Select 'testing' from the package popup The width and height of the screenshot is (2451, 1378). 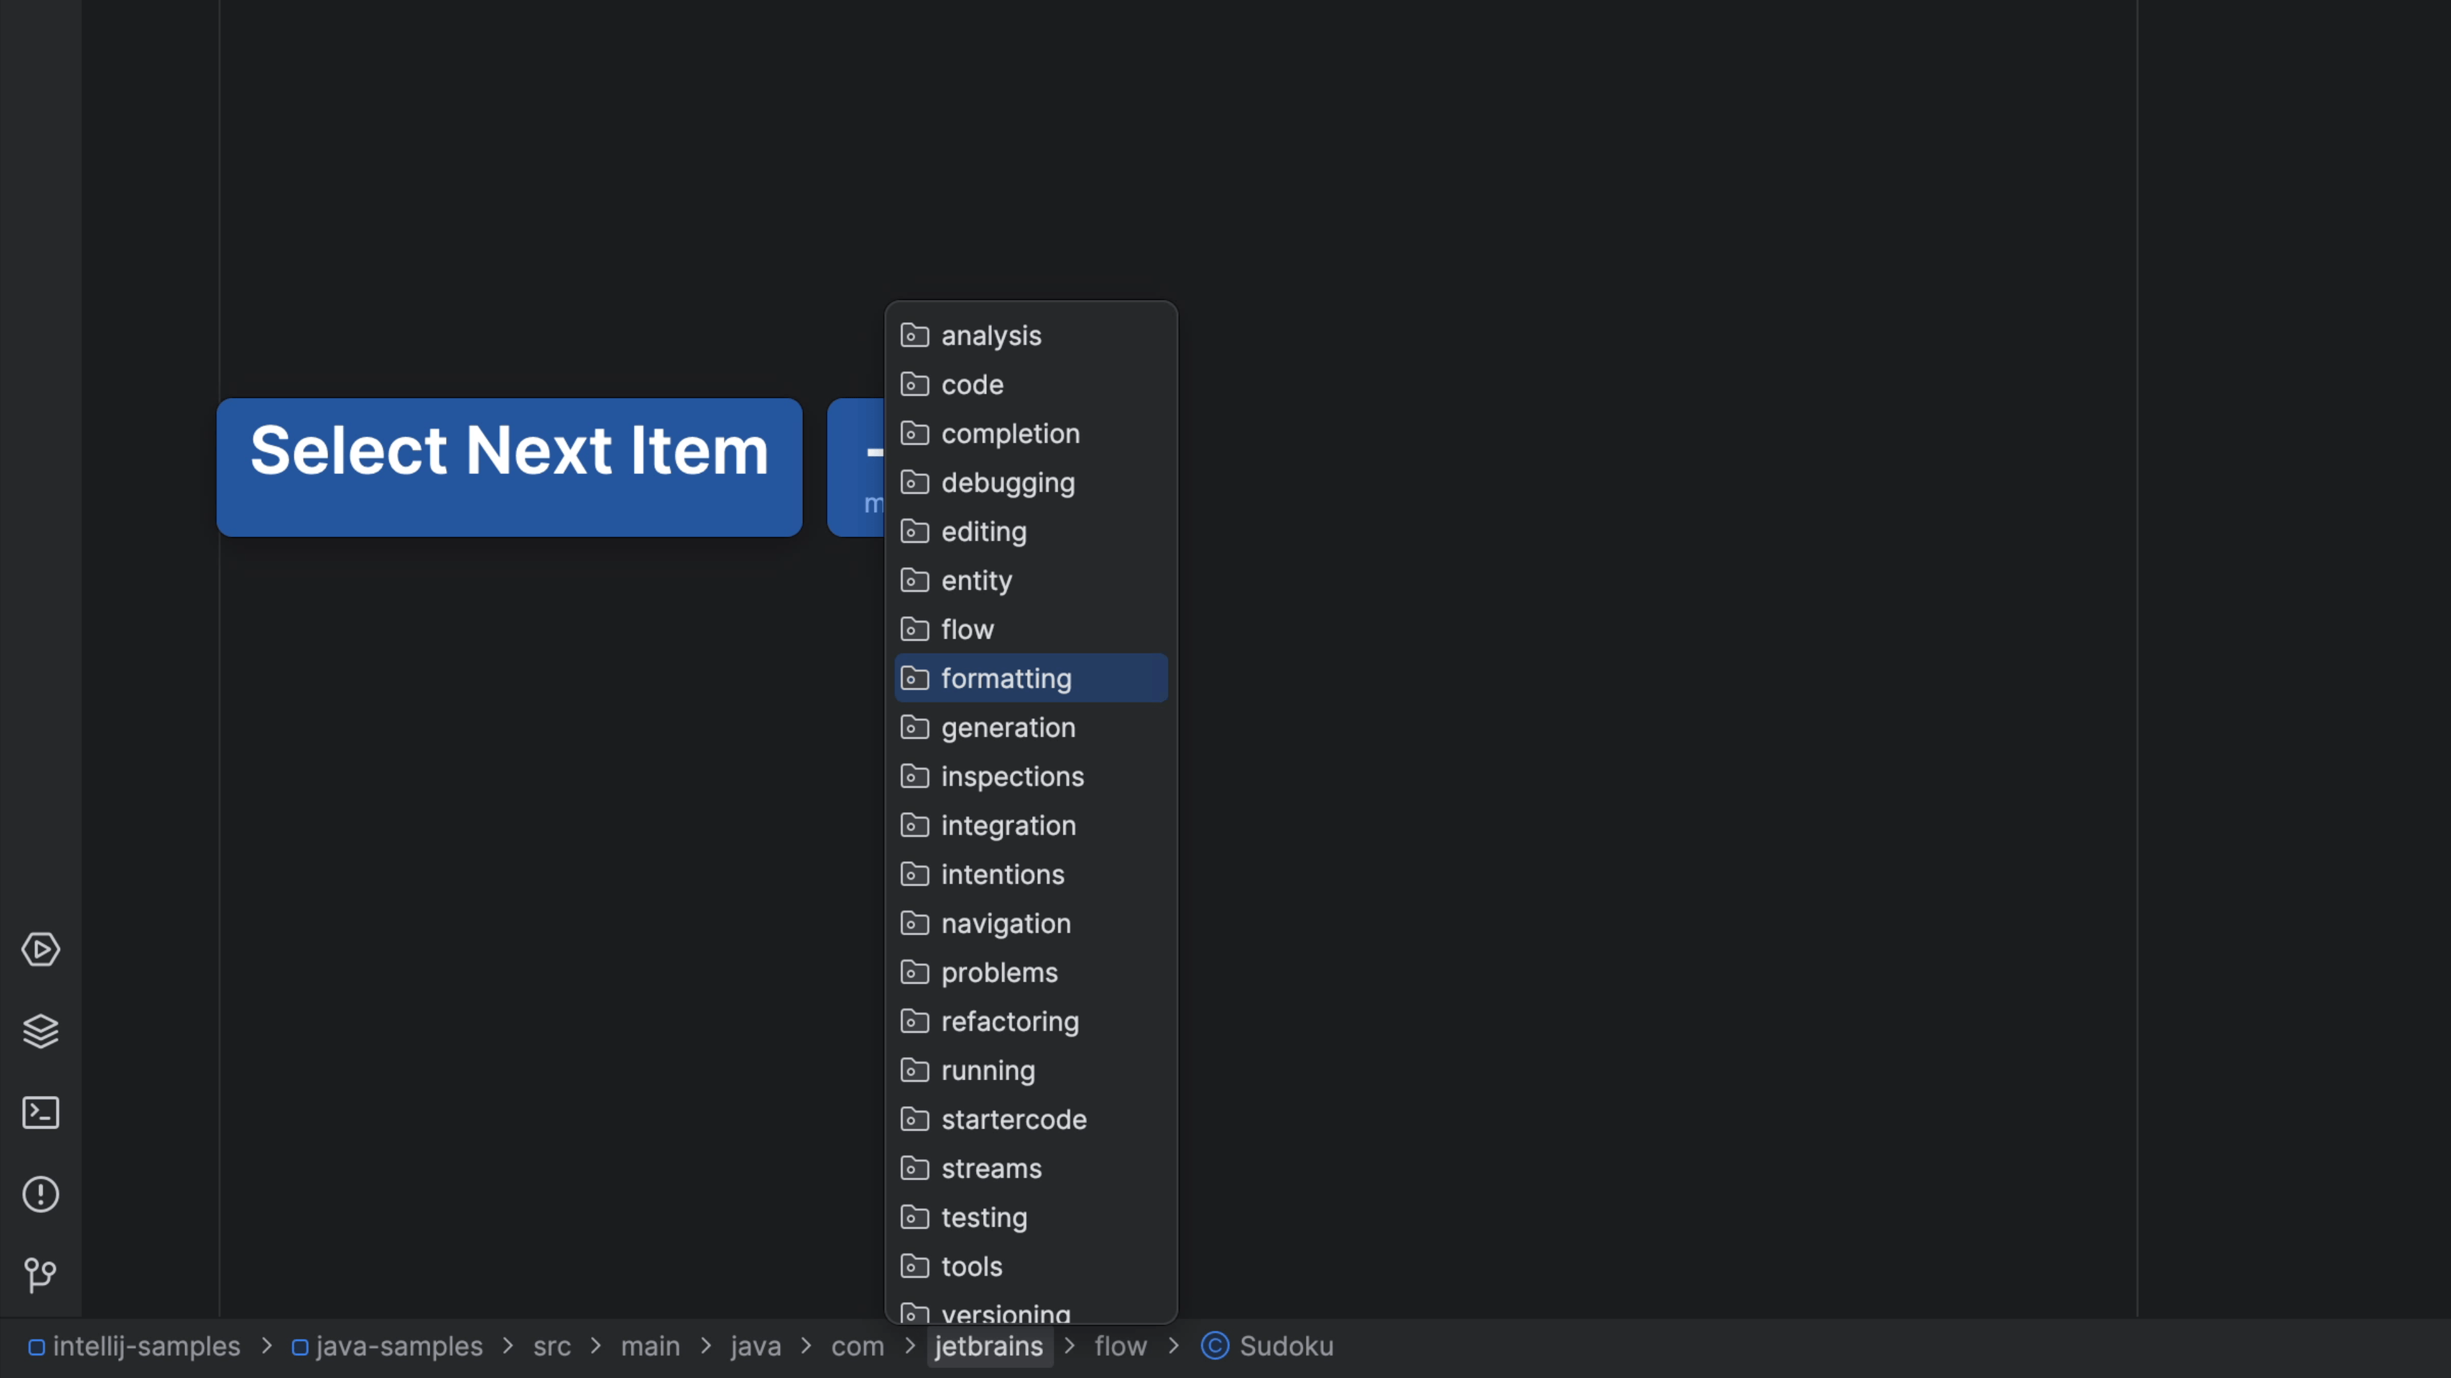point(984,1217)
